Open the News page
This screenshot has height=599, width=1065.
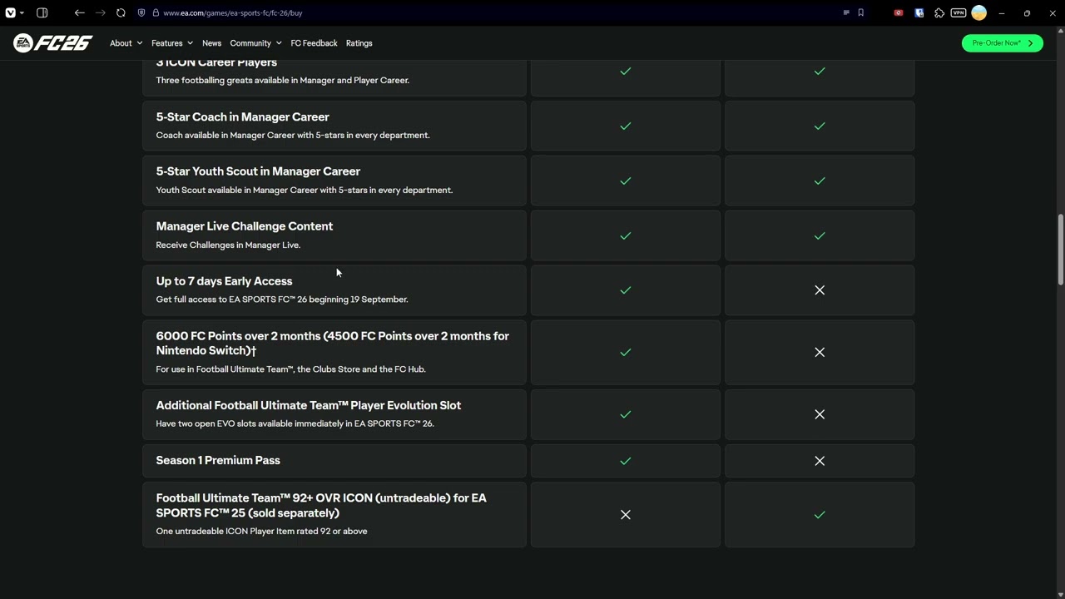pyautogui.click(x=211, y=43)
